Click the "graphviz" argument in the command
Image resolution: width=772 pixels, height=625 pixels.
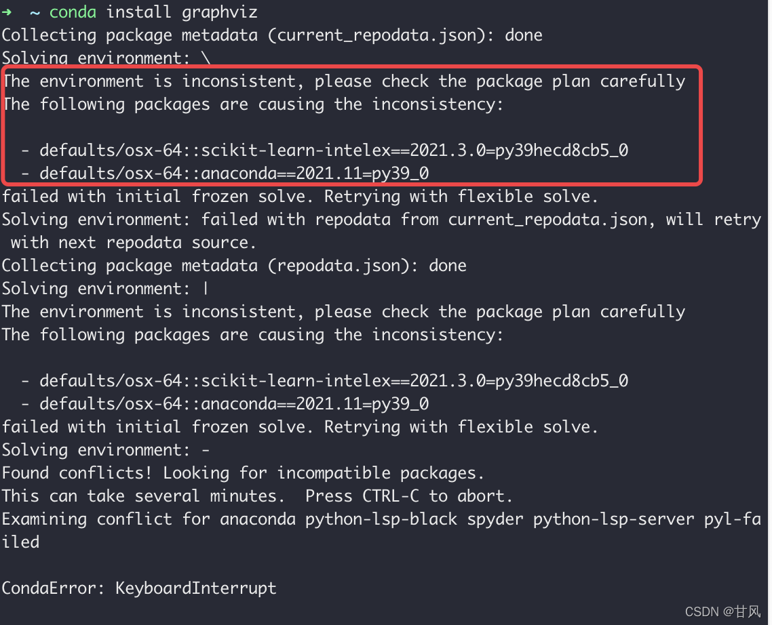220,12
